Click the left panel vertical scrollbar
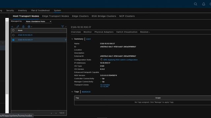211x118 pixels. [7, 58]
